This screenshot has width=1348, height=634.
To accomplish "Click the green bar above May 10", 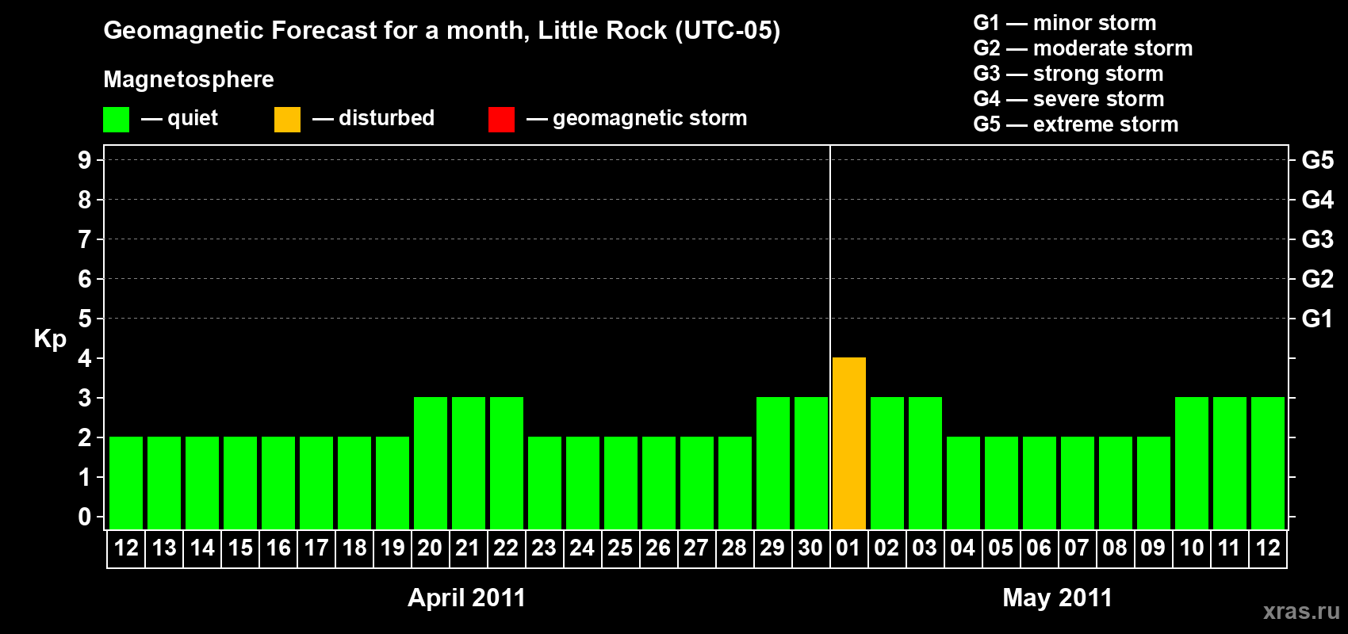I will pyautogui.click(x=1191, y=464).
